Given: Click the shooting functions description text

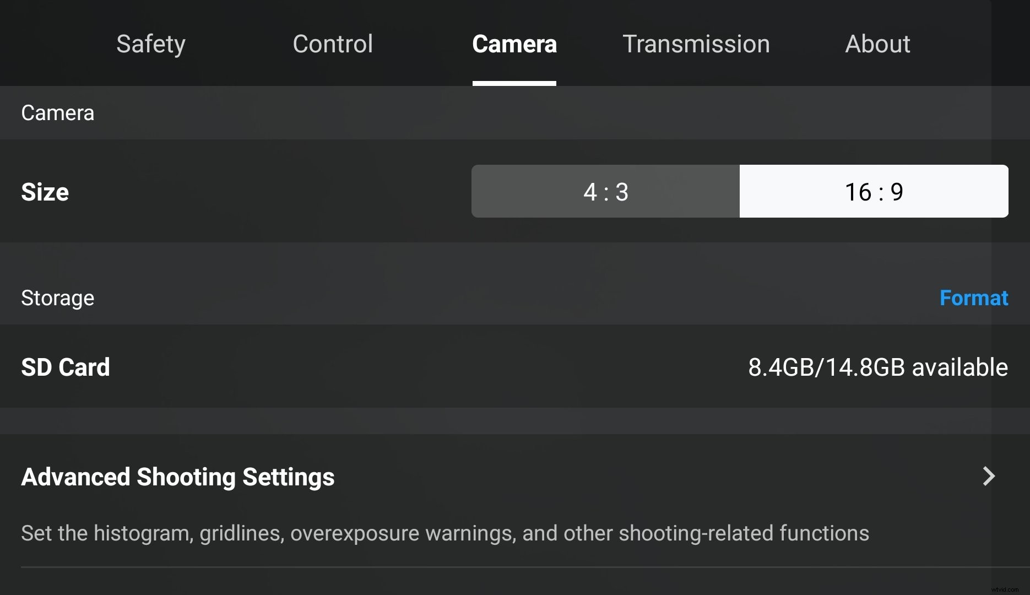Looking at the screenshot, I should click(444, 533).
